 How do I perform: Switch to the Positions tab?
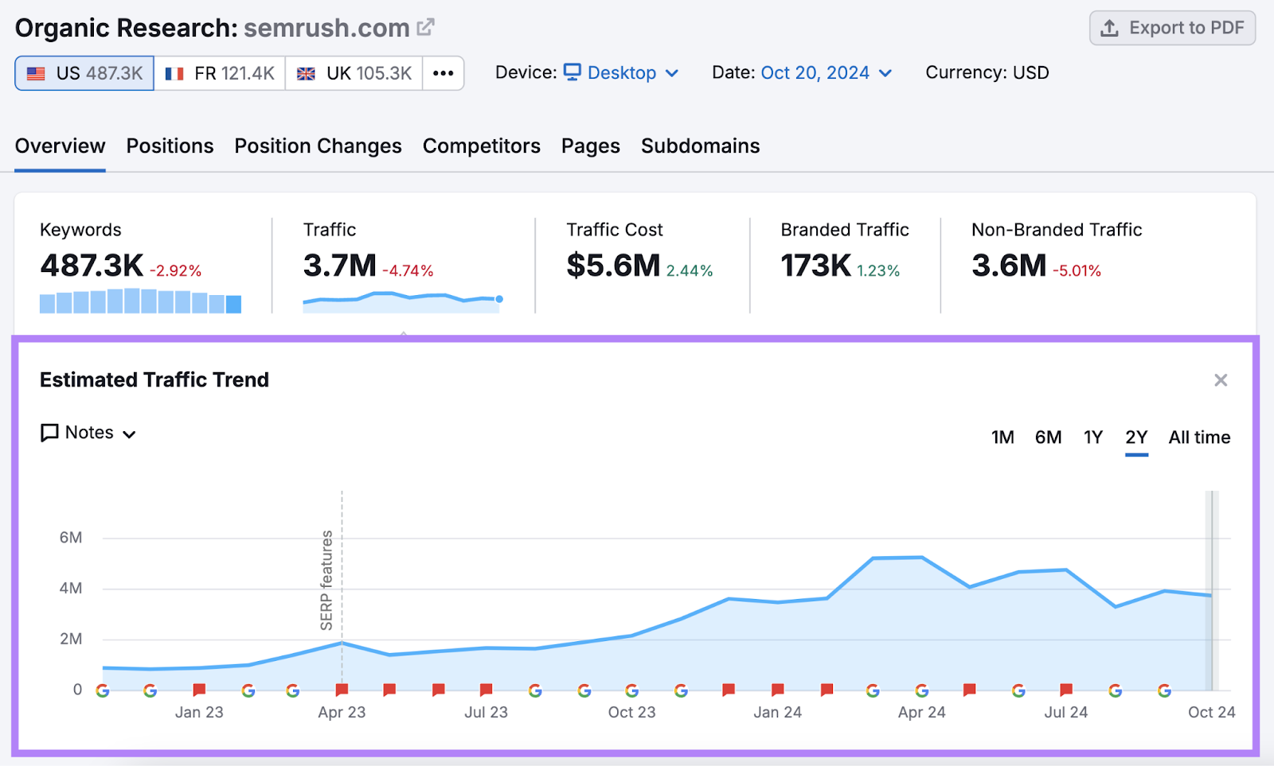(169, 146)
